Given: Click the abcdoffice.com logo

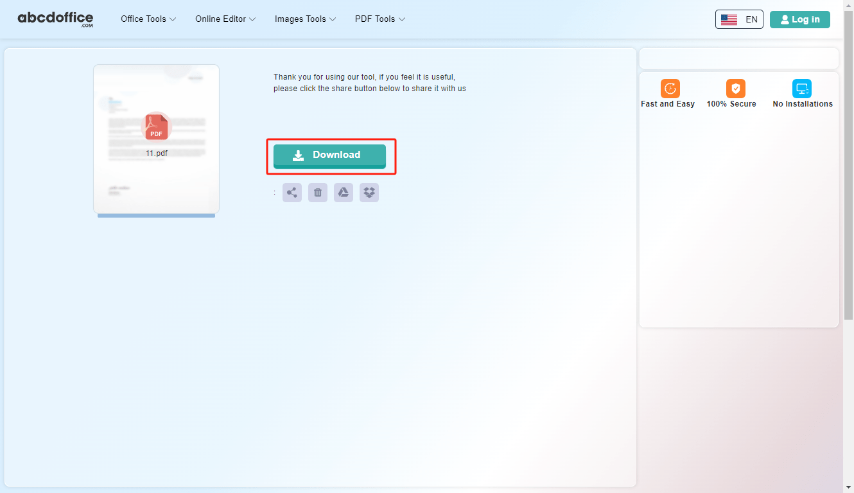Looking at the screenshot, I should [55, 19].
